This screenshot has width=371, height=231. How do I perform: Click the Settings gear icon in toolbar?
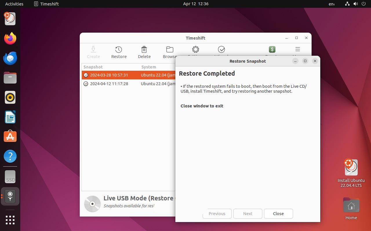coord(196,49)
